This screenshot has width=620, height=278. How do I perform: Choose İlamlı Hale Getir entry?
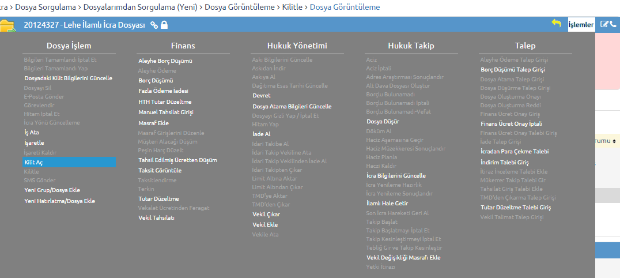(387, 204)
